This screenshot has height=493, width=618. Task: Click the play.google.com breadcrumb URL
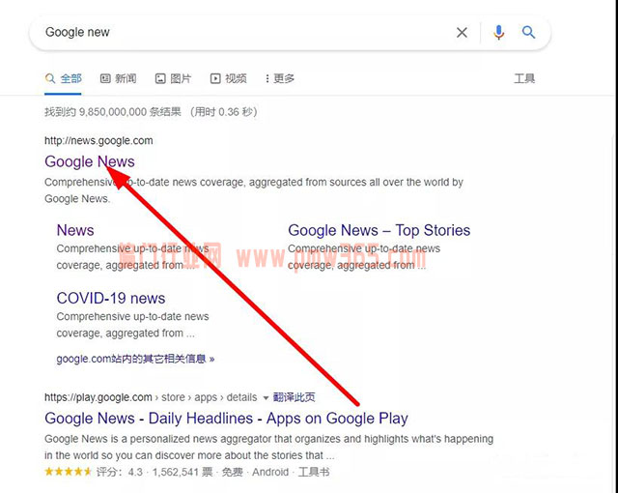tap(151, 397)
